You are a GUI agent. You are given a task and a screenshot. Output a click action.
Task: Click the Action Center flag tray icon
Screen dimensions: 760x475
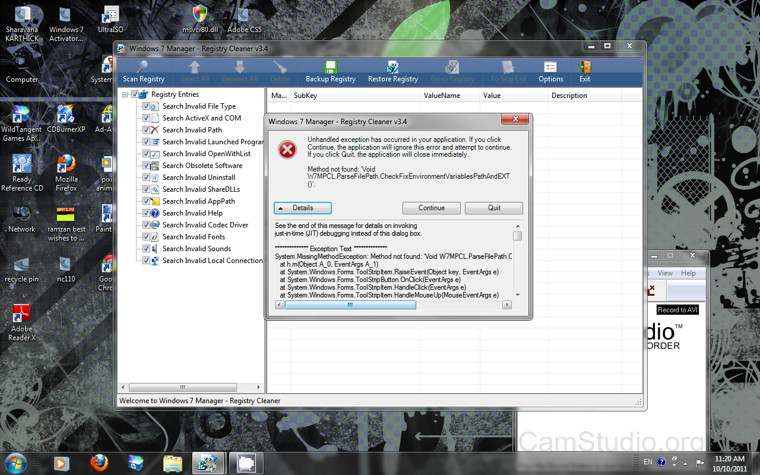coord(700,463)
